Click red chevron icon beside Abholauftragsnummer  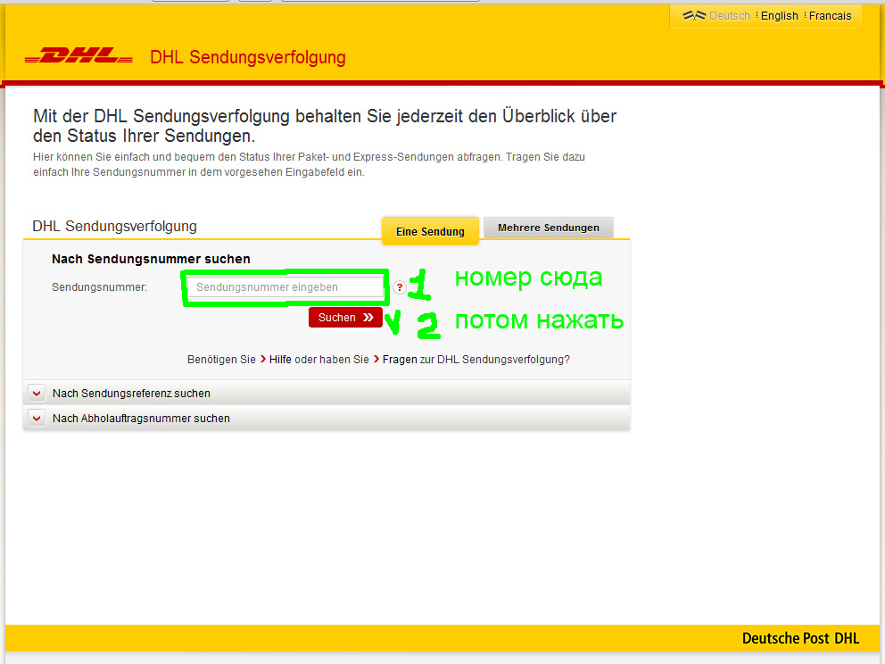pos(37,418)
